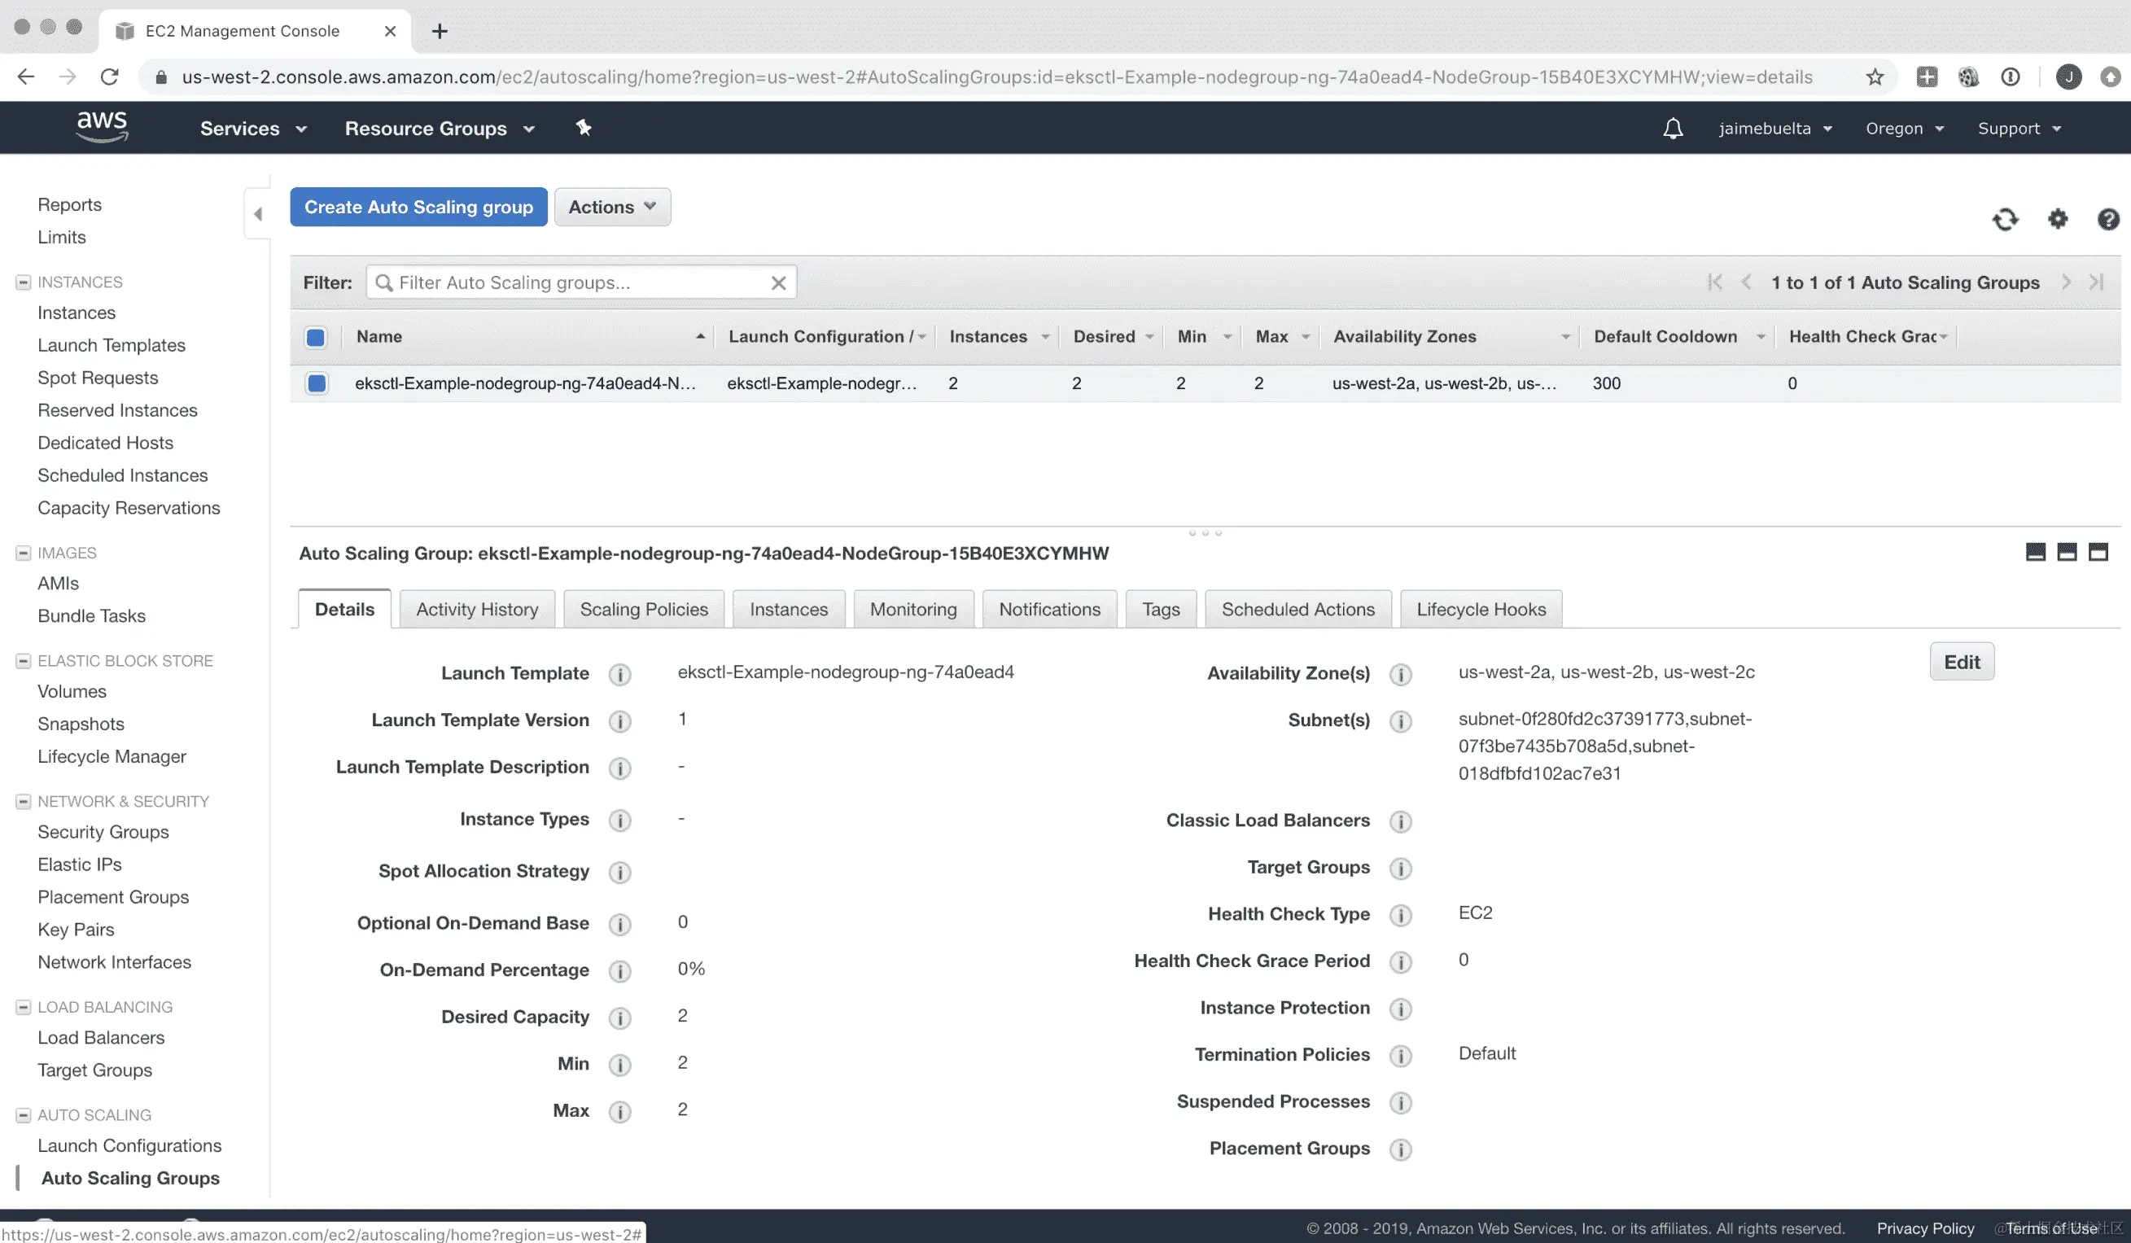Open the Oregon region dropdown

[1904, 129]
